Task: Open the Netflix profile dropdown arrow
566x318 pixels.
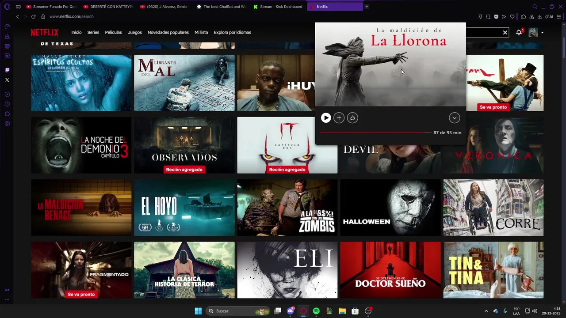Action: point(542,33)
